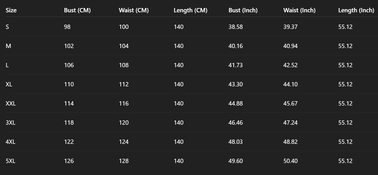Select the bust inch value 46.46
378x175 pixels.
click(236, 123)
